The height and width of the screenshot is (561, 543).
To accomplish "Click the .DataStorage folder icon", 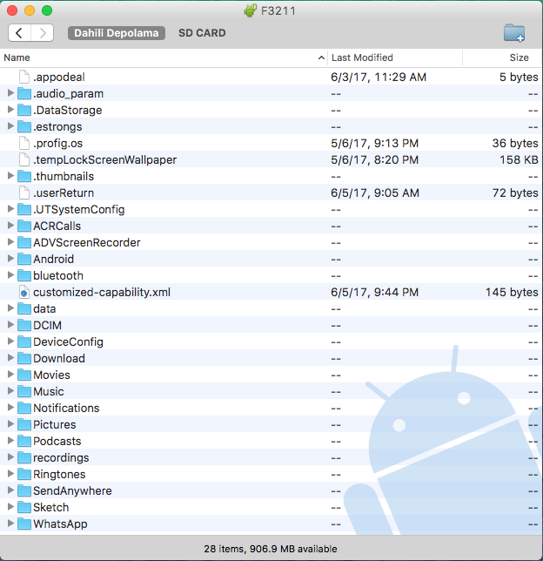I will (24, 110).
